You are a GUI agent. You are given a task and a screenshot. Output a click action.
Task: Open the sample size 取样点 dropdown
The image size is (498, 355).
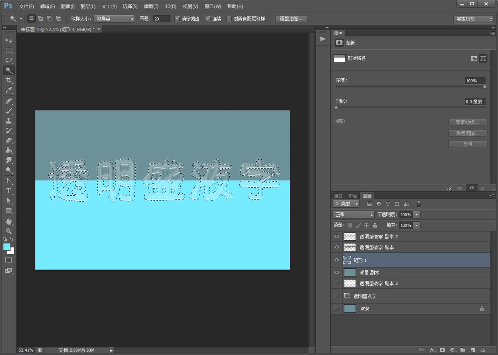tap(114, 19)
